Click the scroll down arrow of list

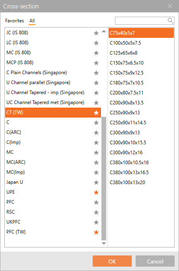click(x=104, y=244)
